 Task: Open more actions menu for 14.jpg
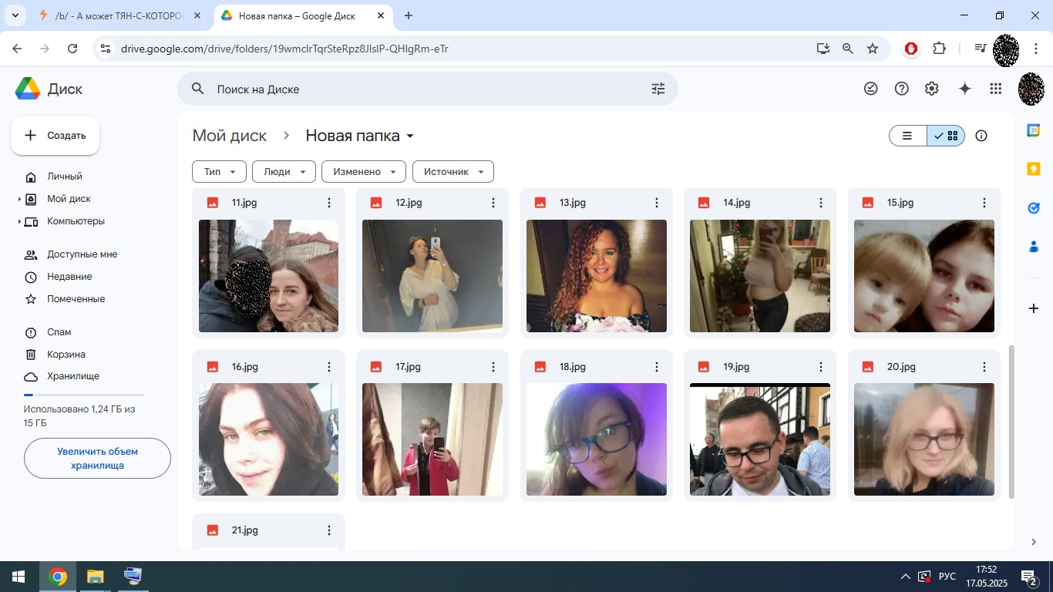[x=821, y=203]
